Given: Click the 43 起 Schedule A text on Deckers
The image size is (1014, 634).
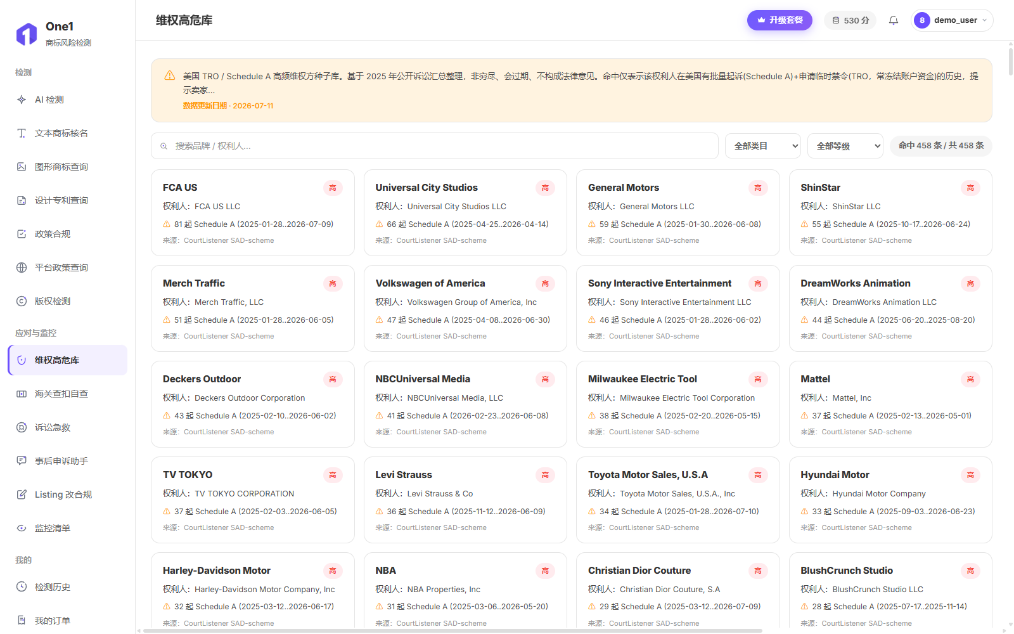Looking at the screenshot, I should click(255, 416).
